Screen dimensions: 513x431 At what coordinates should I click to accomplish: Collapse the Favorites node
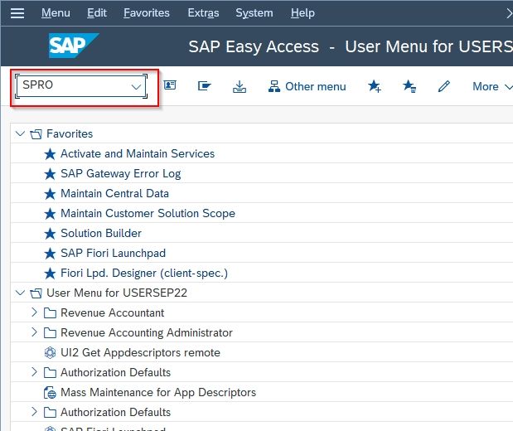(x=20, y=133)
